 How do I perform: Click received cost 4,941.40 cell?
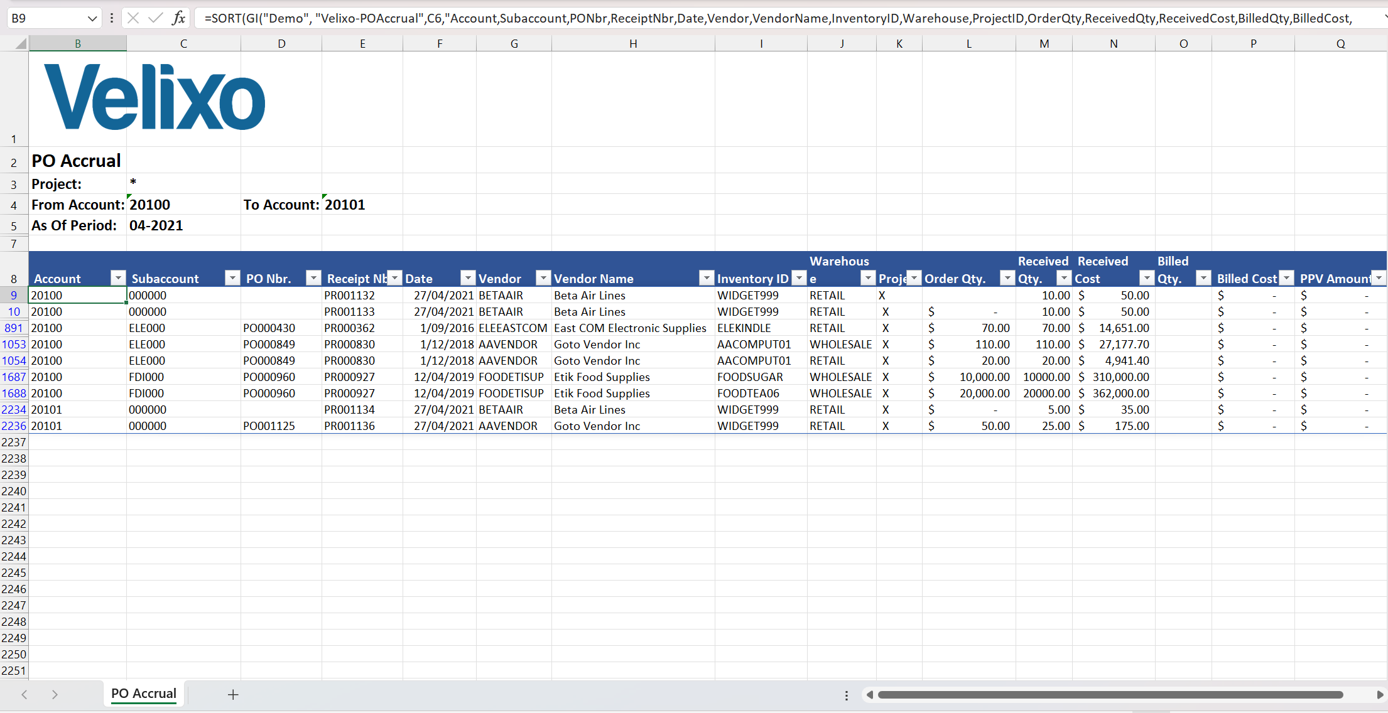[1114, 360]
